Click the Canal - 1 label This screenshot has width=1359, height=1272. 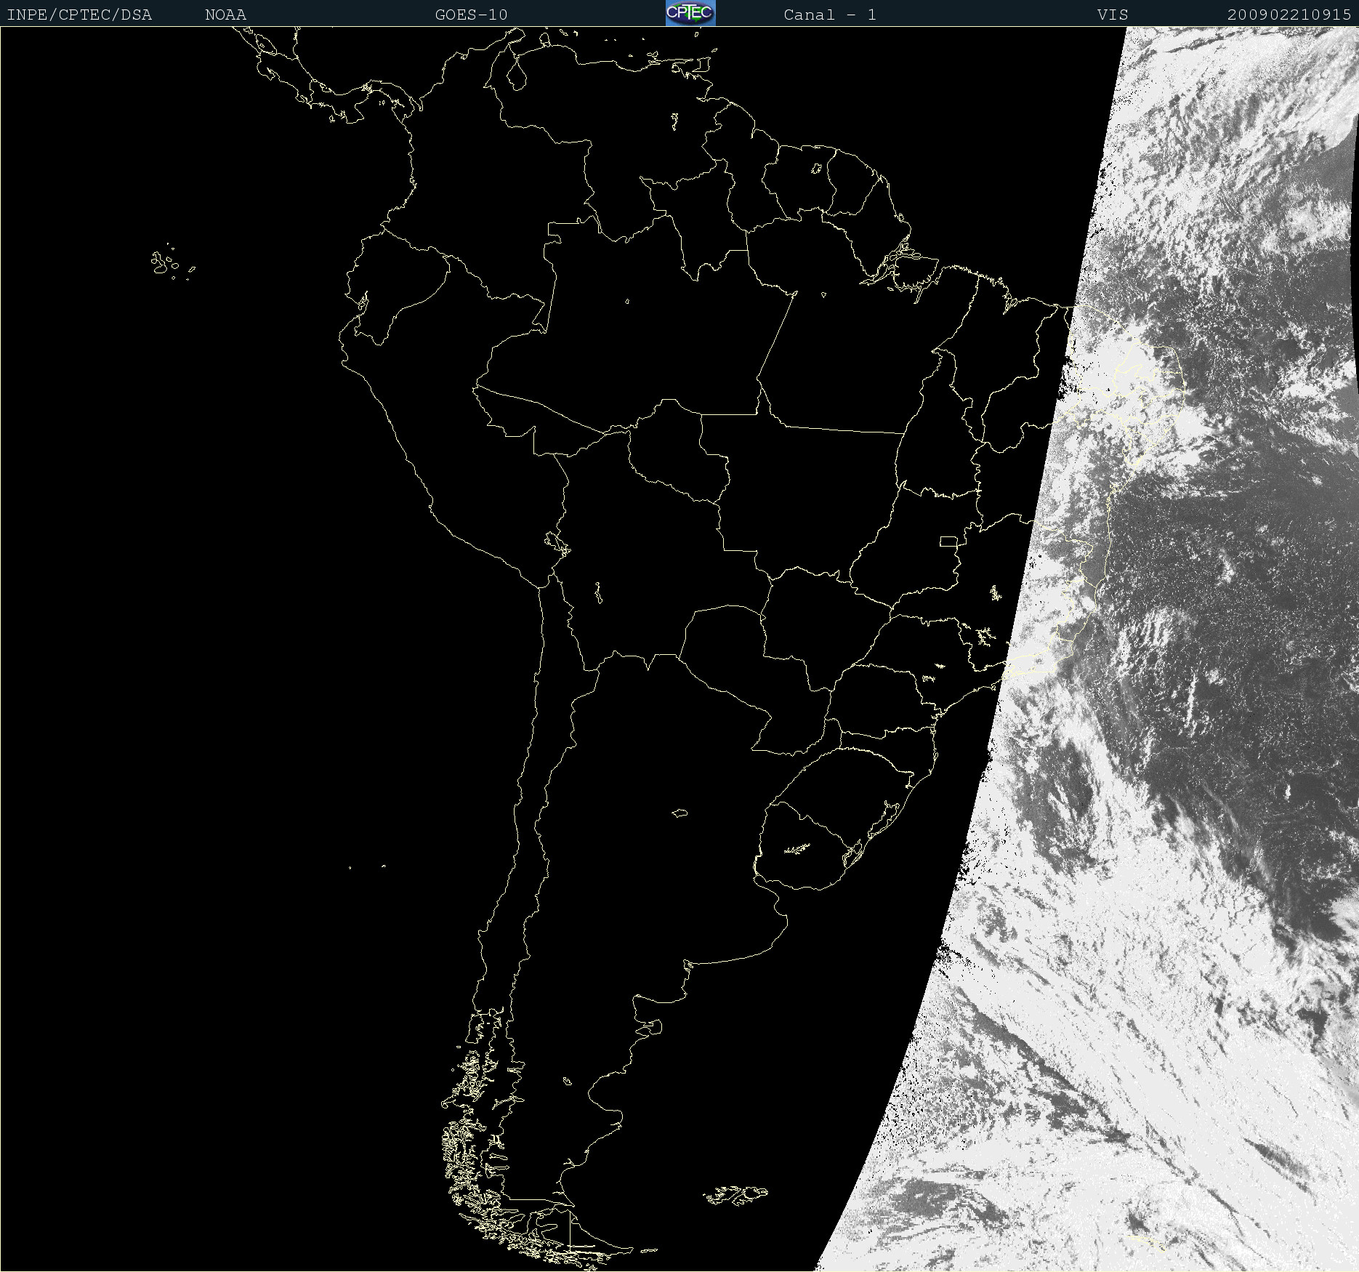[x=830, y=15]
